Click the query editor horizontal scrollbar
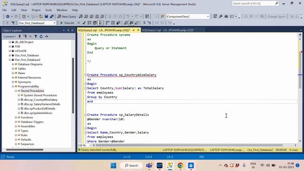The height and width of the screenshot is (171, 304). point(189,145)
